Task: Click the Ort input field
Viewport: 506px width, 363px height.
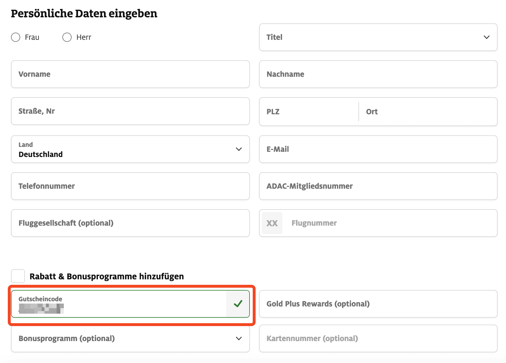Action: coord(427,112)
